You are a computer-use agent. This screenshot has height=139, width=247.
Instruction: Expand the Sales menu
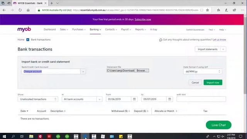tap(64, 29)
